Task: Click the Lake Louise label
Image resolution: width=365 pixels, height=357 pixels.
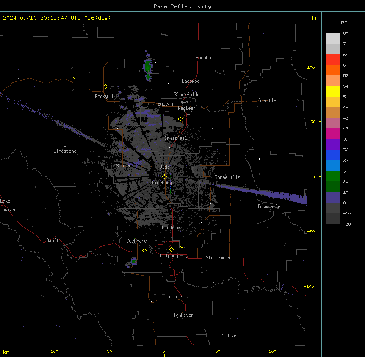Action: [x=8, y=205]
